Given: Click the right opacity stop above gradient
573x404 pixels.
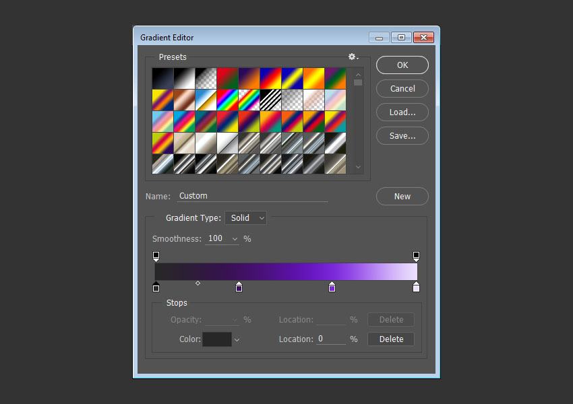Looking at the screenshot, I should (416, 256).
